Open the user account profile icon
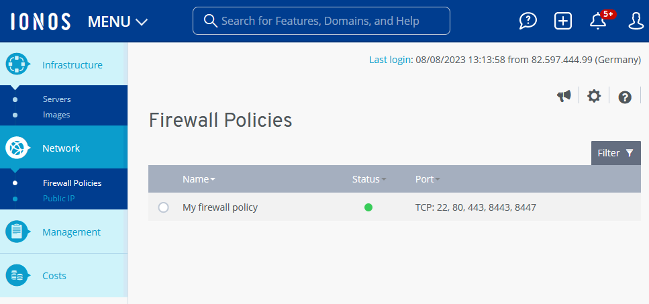This screenshot has width=649, height=304. pyautogui.click(x=636, y=21)
